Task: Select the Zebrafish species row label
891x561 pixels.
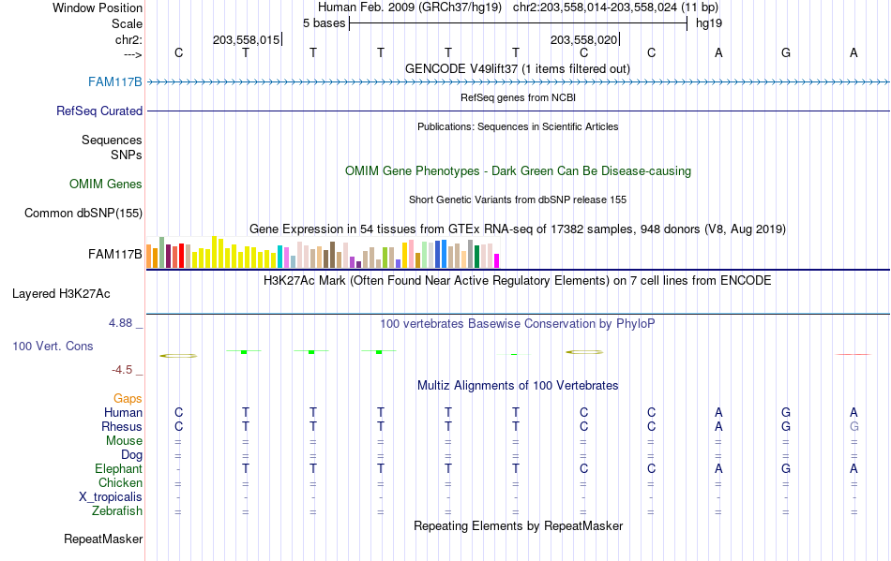Action: (x=117, y=511)
